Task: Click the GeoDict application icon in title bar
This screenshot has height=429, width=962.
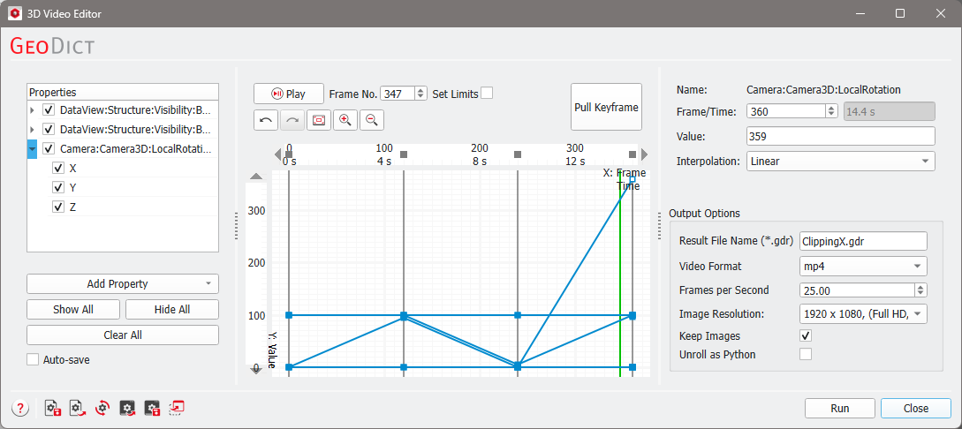Action: (x=17, y=13)
